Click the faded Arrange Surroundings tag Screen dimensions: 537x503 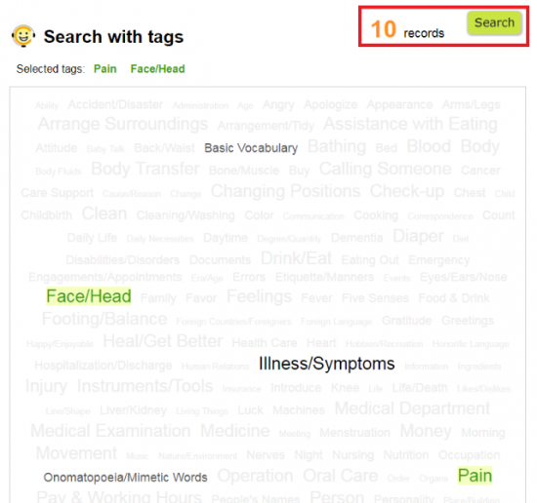123,124
